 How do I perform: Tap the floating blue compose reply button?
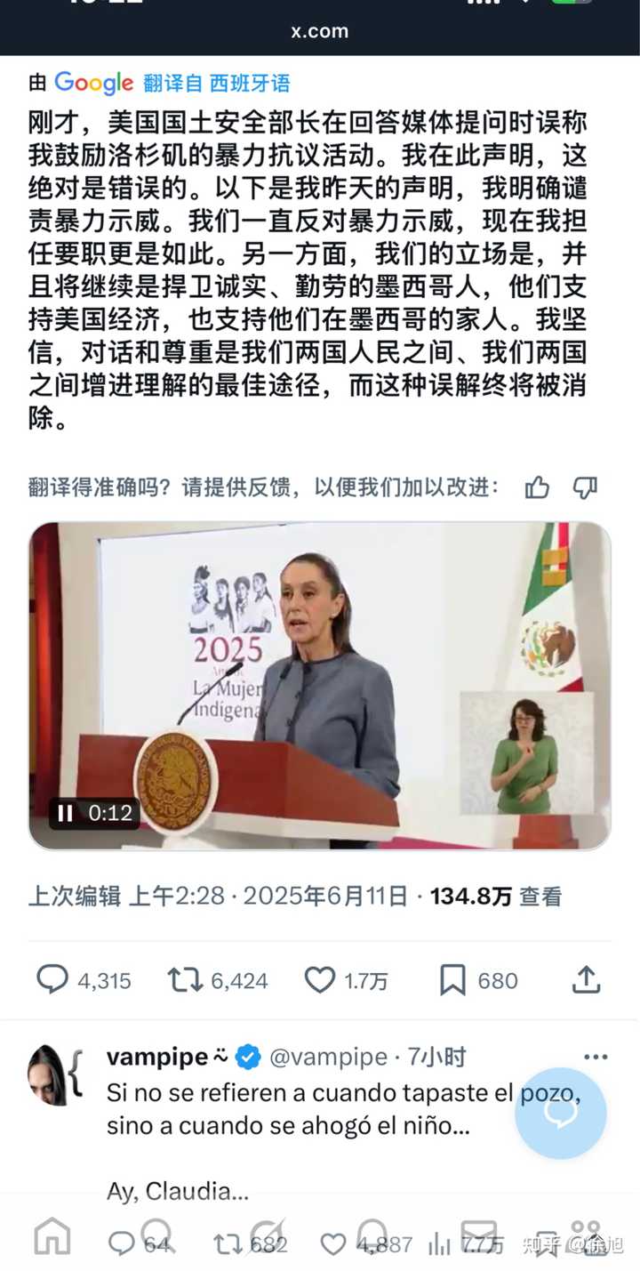561,1113
